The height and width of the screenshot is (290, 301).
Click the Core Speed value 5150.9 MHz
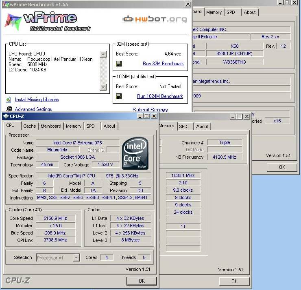(55, 218)
